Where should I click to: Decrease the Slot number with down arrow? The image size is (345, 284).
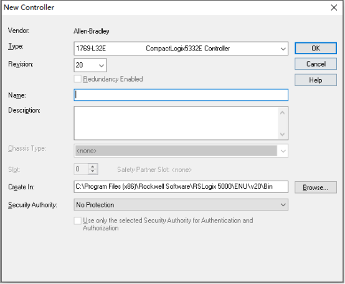[93, 172]
